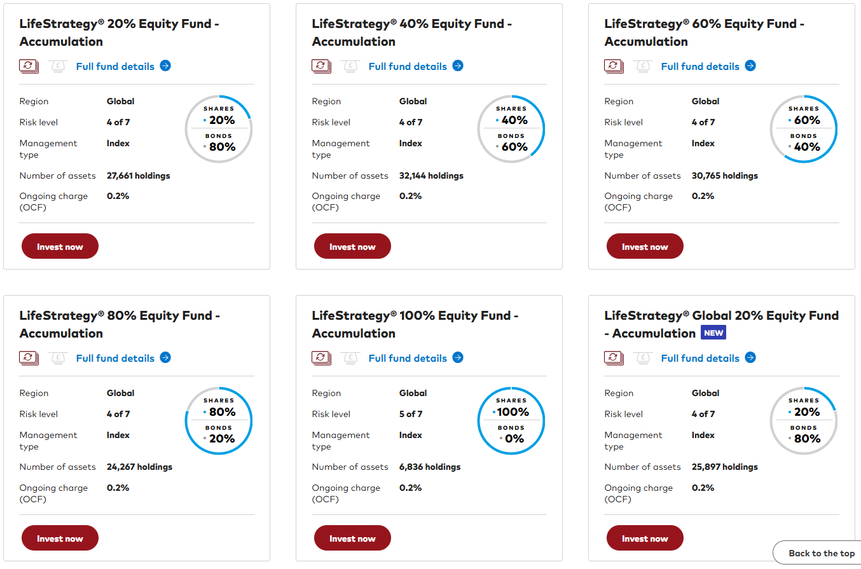Click accumulation icon on LifeStrategy 60% Equity card
Viewport: 861px width, 569px height.
click(614, 66)
